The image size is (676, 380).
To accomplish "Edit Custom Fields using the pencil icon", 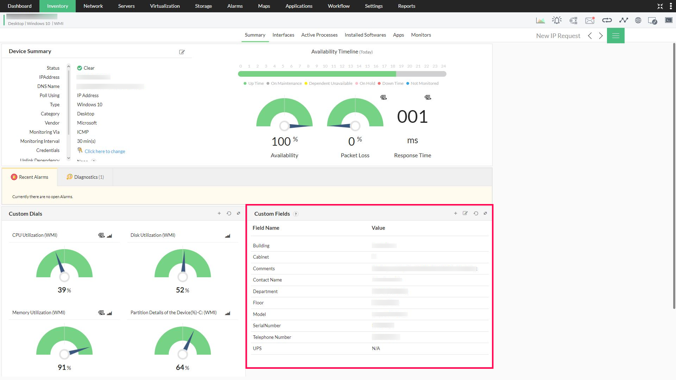I will point(465,213).
